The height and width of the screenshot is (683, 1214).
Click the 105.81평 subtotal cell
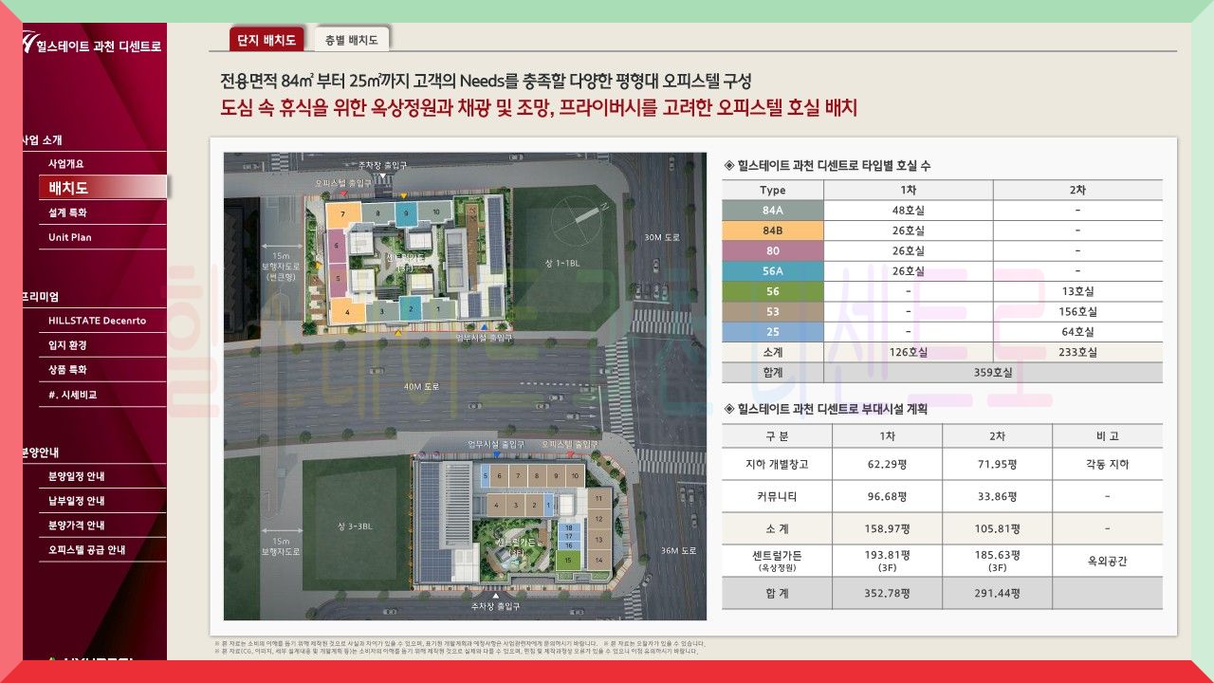point(997,528)
